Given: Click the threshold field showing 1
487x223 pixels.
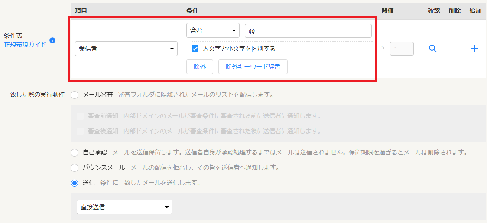Looking at the screenshot, I should (x=402, y=49).
